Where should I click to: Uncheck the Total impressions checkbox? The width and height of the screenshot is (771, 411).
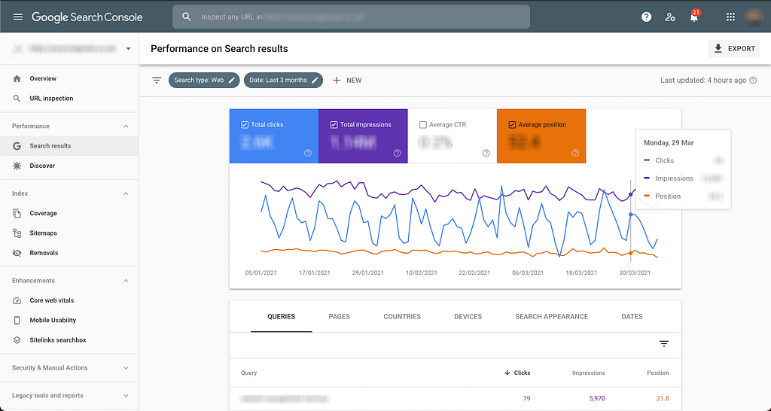[334, 125]
